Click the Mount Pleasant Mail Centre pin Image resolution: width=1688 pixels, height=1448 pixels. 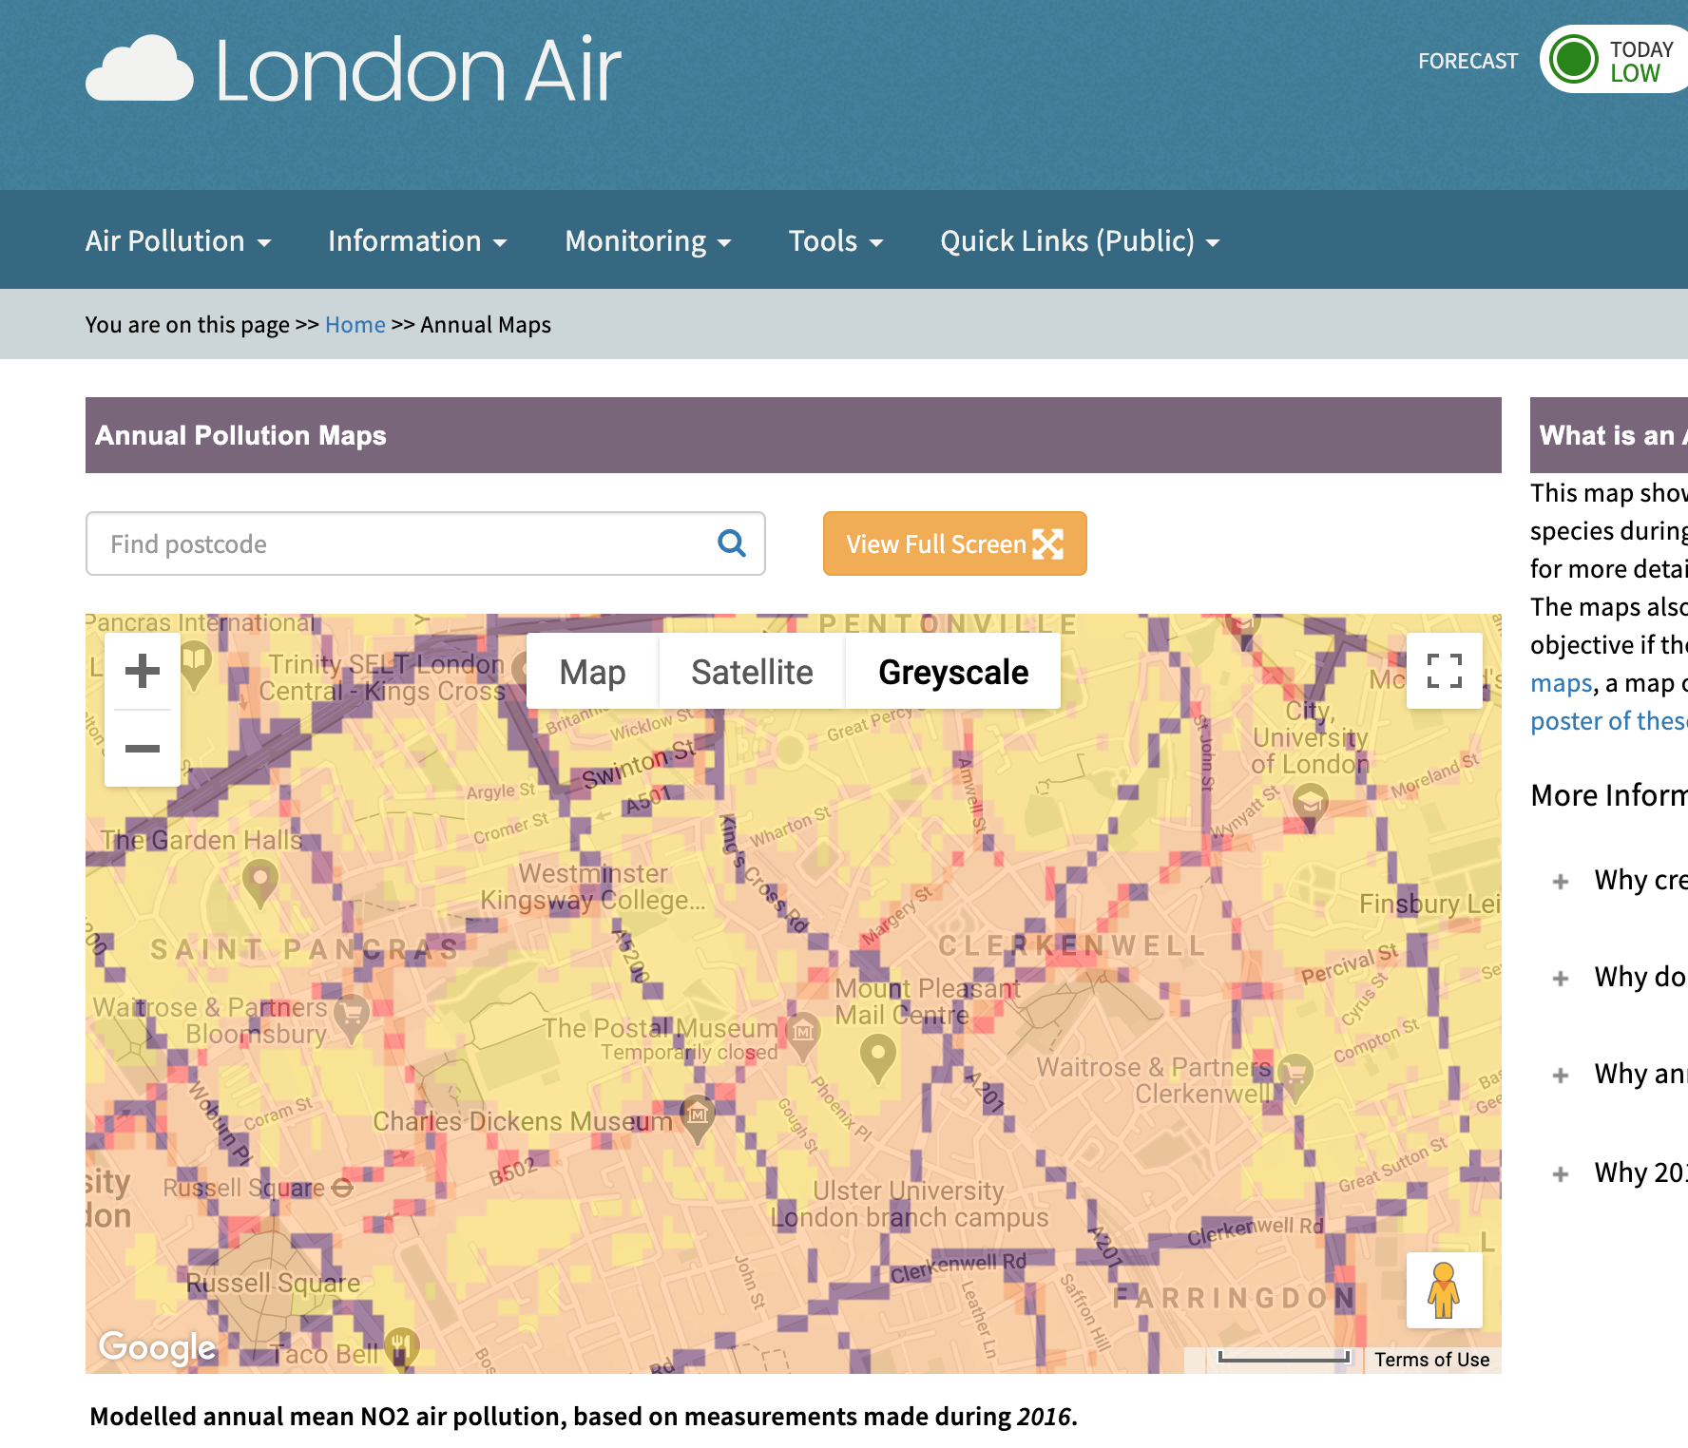click(x=877, y=1055)
